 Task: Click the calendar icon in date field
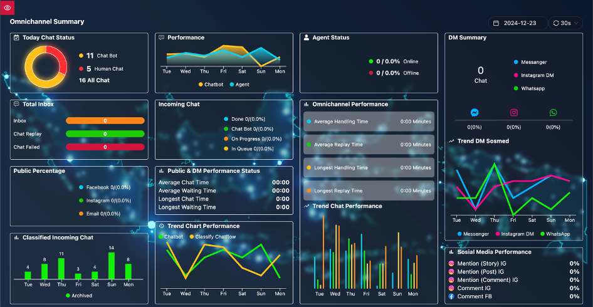click(x=496, y=23)
